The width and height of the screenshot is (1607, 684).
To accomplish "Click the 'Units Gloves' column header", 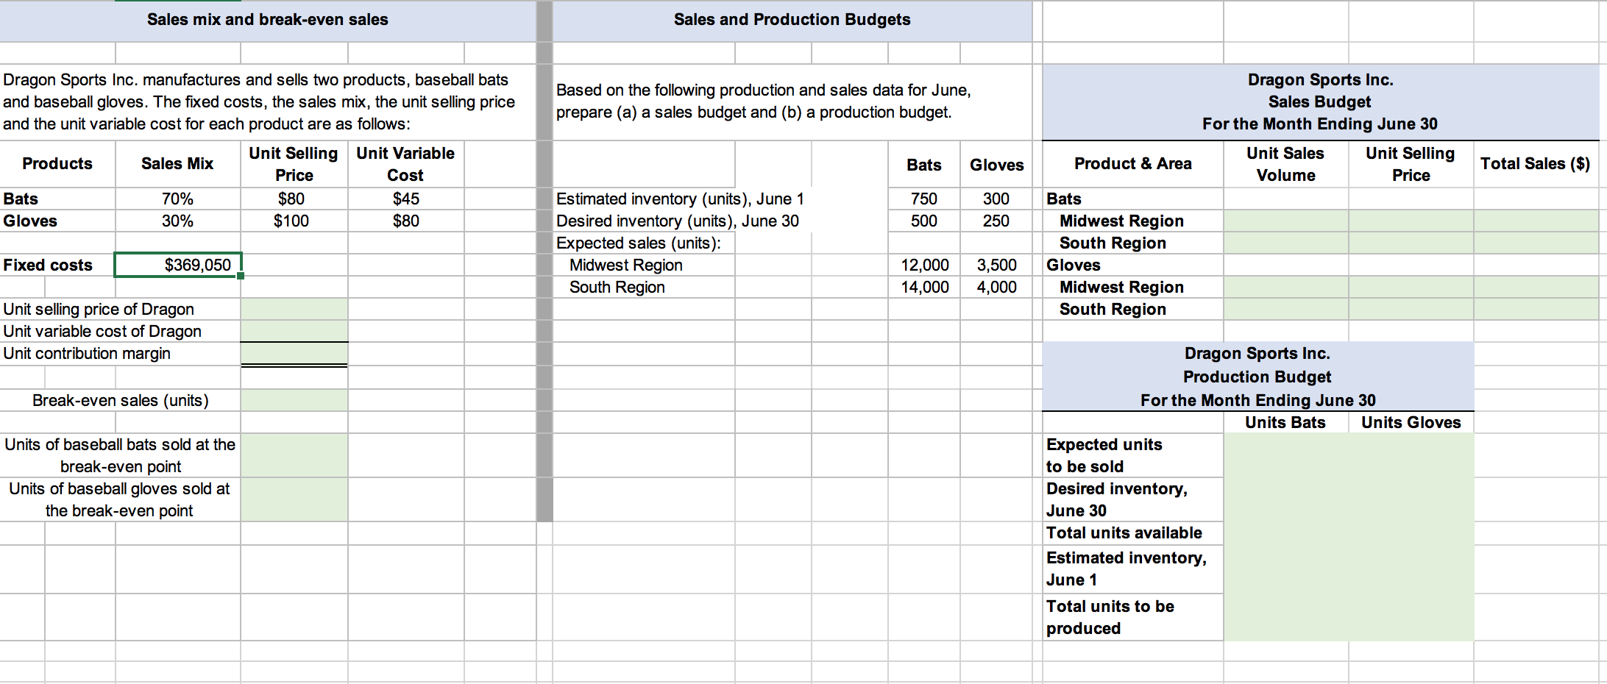I will tap(1411, 422).
